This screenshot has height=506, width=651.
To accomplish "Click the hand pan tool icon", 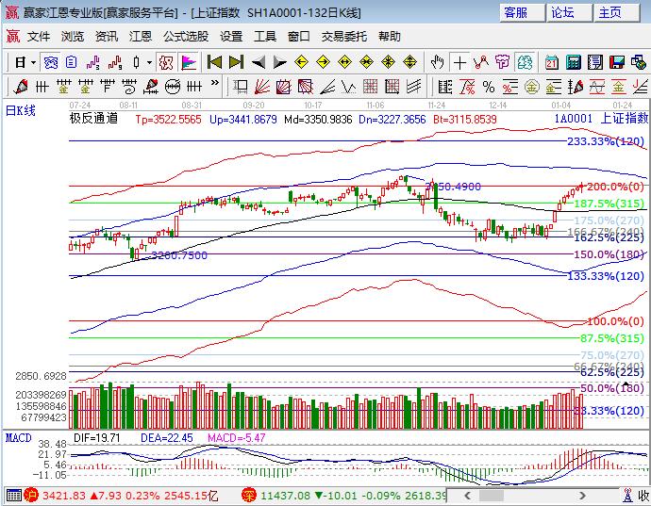I will (x=438, y=62).
